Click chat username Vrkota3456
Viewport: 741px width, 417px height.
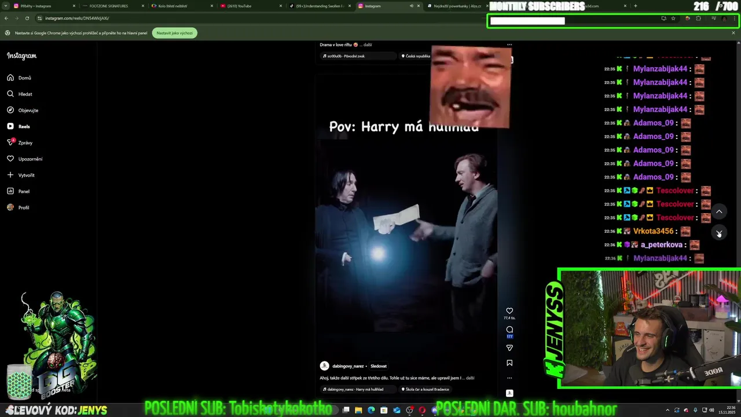coord(653,231)
